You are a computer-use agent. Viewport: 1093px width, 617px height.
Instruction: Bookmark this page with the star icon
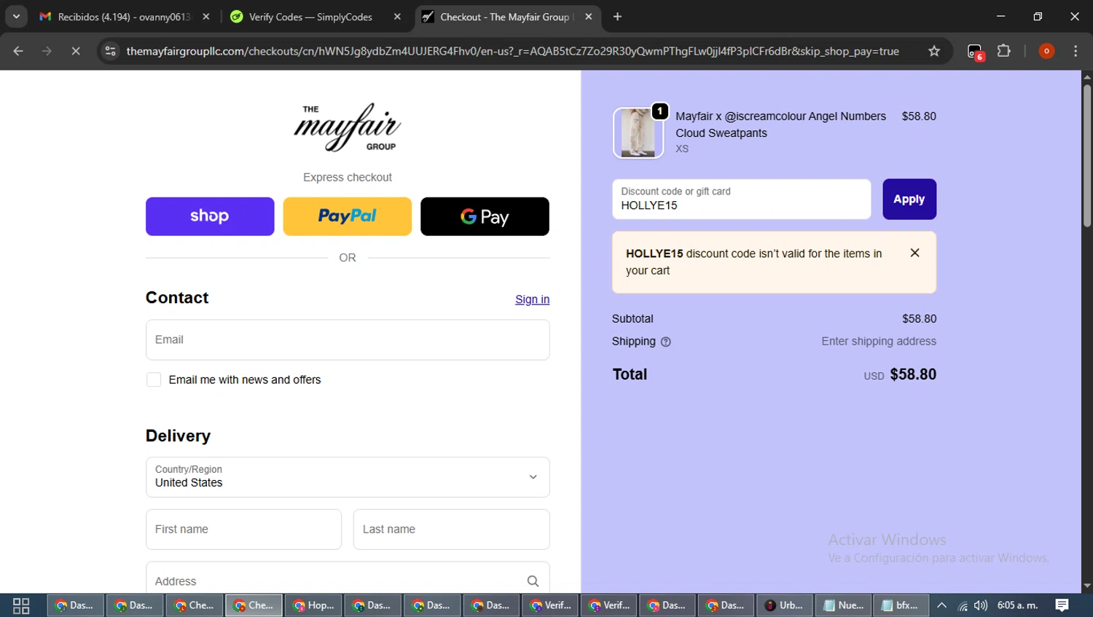pyautogui.click(x=934, y=51)
